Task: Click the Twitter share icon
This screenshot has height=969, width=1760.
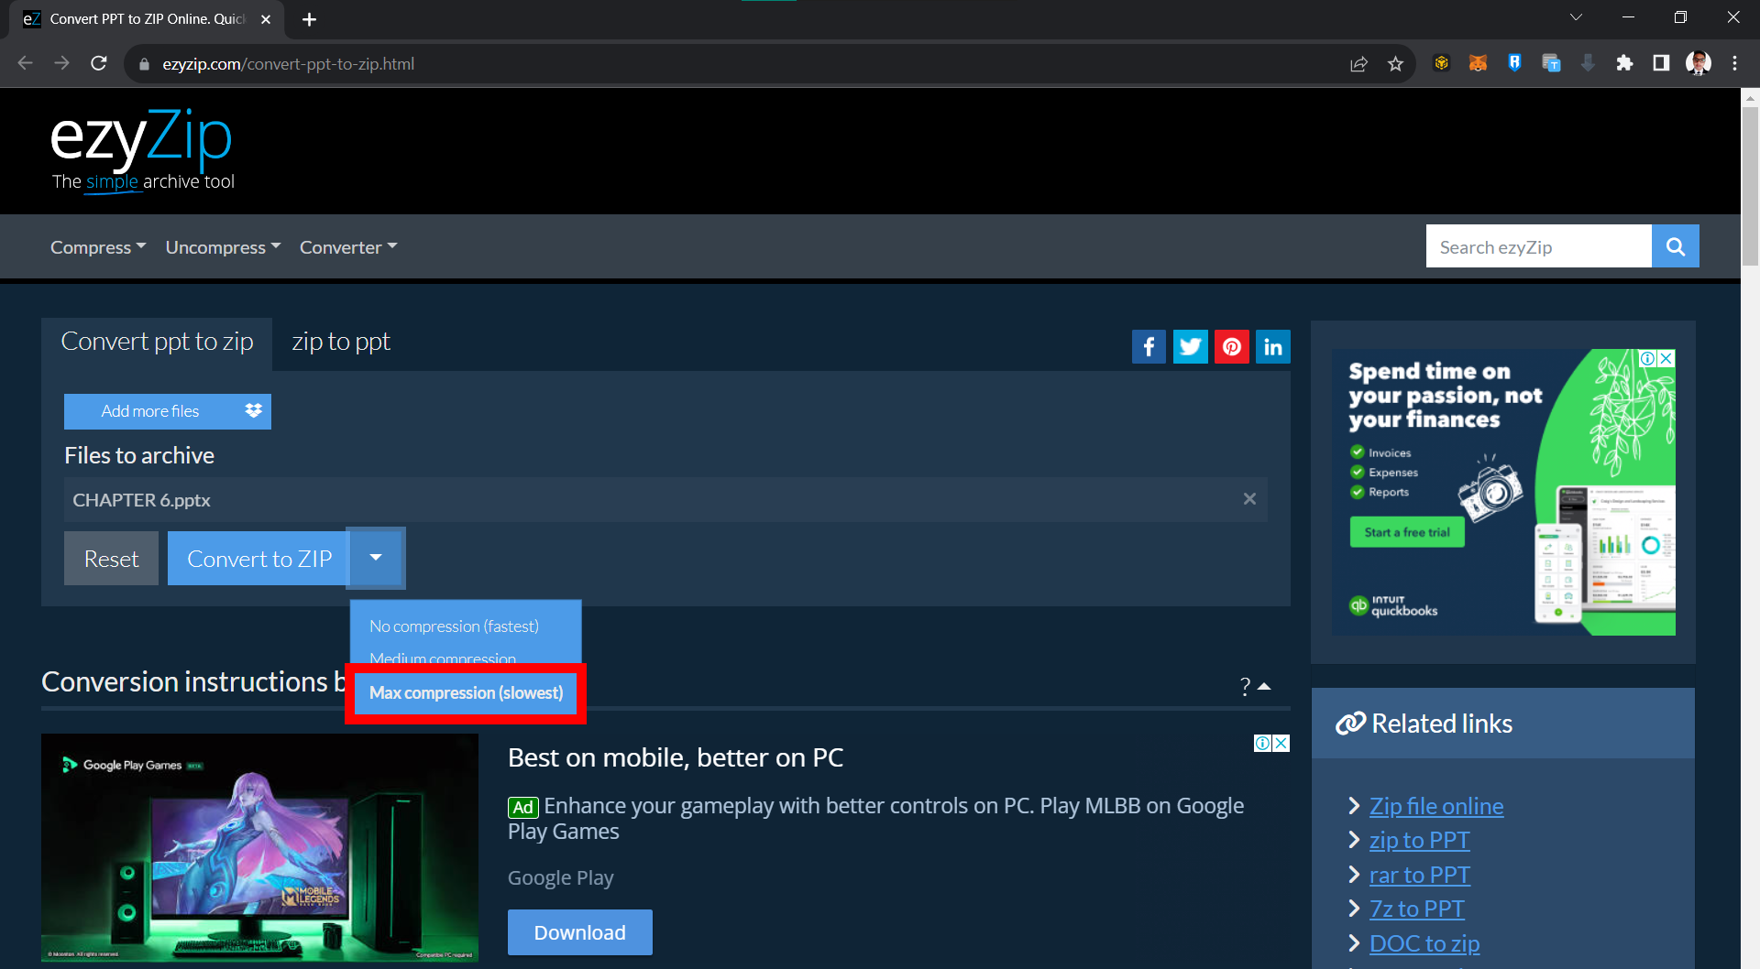Action: pyautogui.click(x=1190, y=347)
